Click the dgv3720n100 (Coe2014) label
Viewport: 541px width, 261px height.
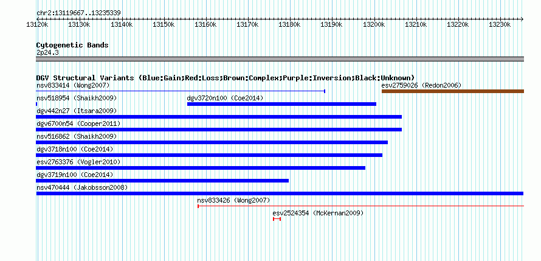[225, 98]
